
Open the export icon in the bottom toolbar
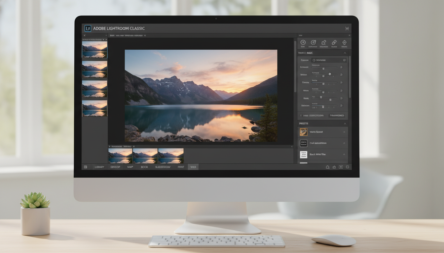tap(335, 167)
